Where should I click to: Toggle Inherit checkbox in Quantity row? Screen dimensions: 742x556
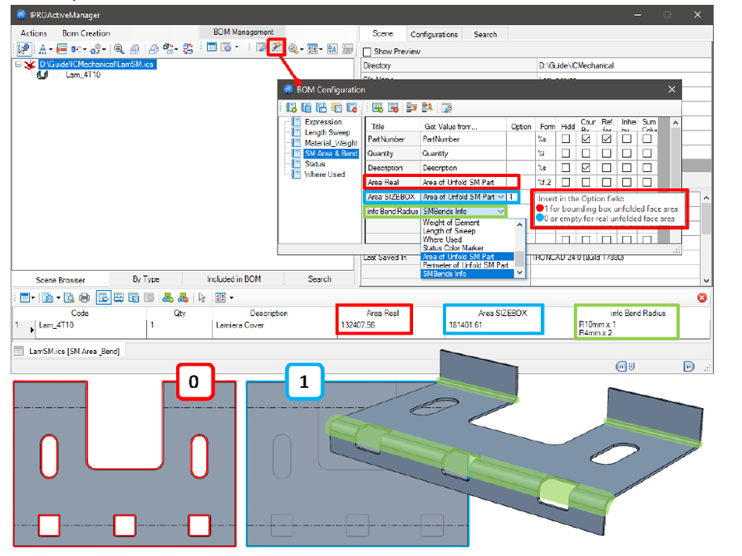(x=627, y=153)
